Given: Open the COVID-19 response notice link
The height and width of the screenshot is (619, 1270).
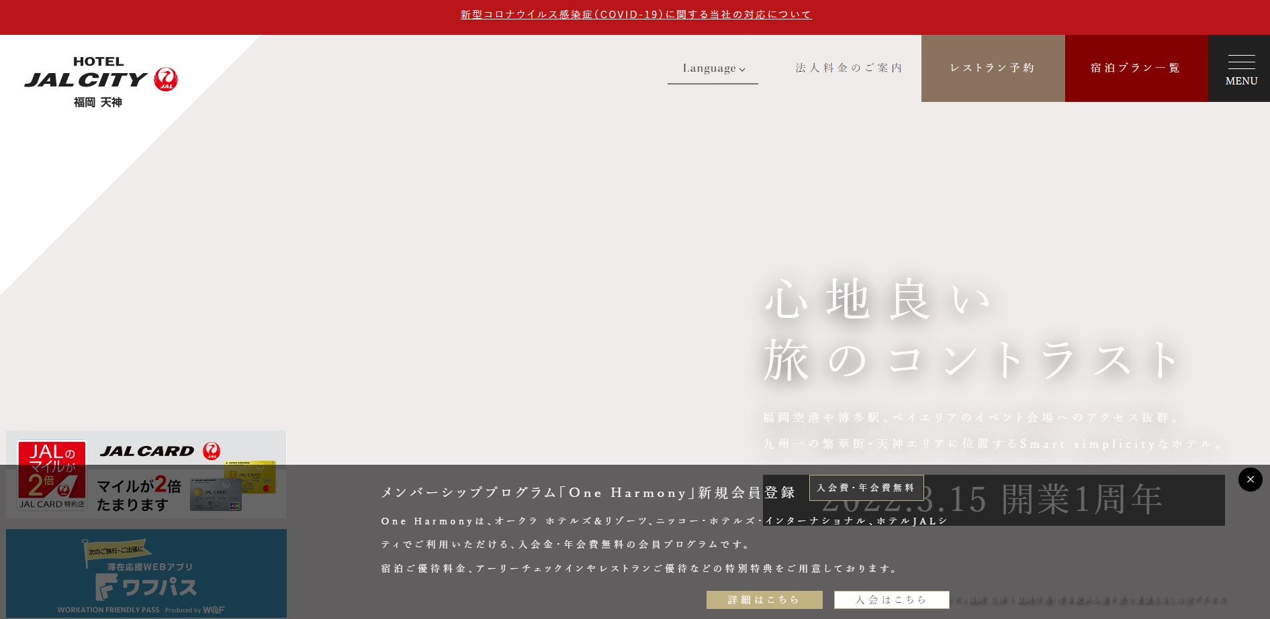Looking at the screenshot, I should 635,15.
